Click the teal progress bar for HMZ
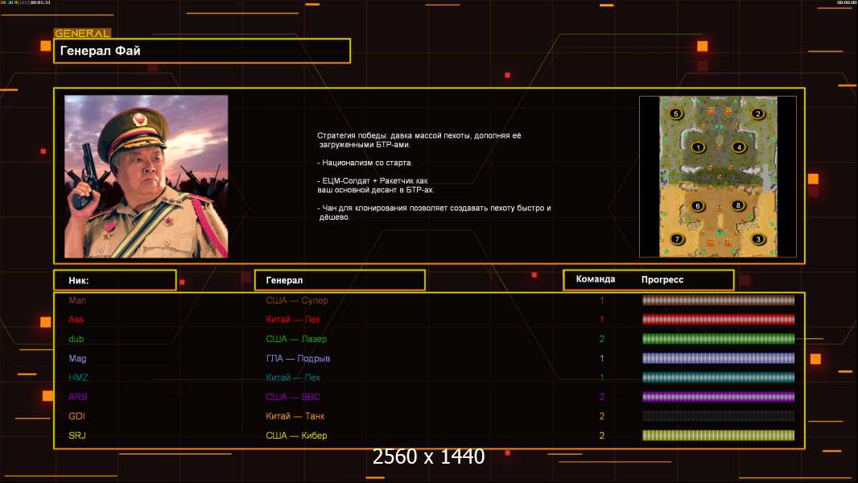This screenshot has height=483, width=858. point(718,378)
